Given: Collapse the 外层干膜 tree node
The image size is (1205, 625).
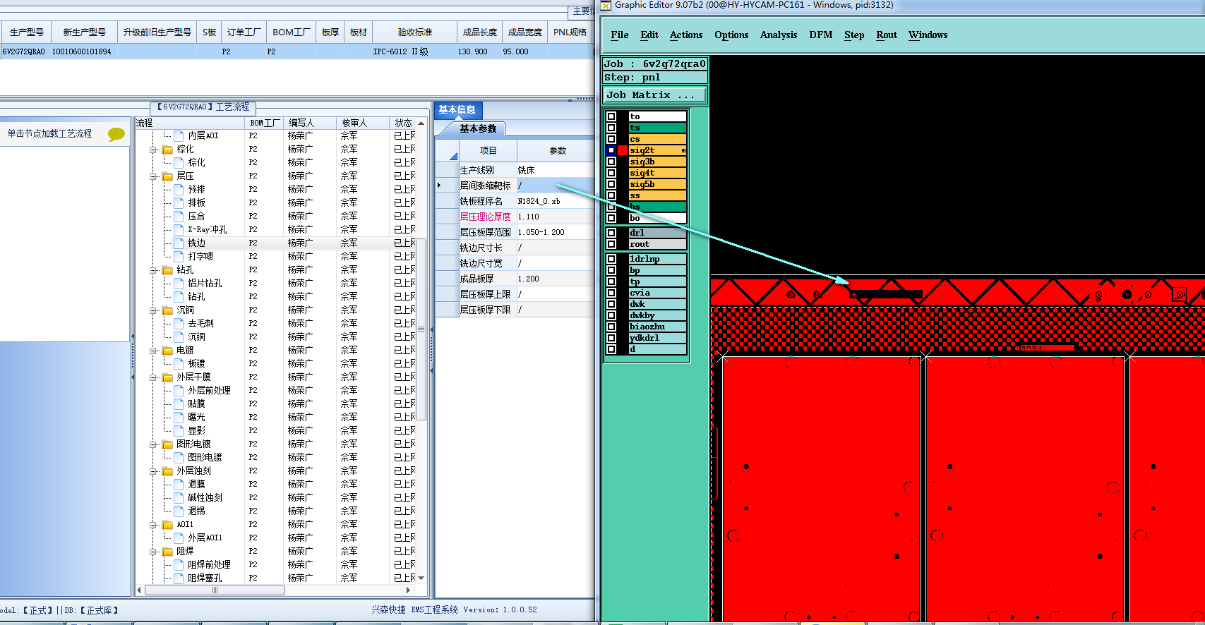Looking at the screenshot, I should pos(153,377).
